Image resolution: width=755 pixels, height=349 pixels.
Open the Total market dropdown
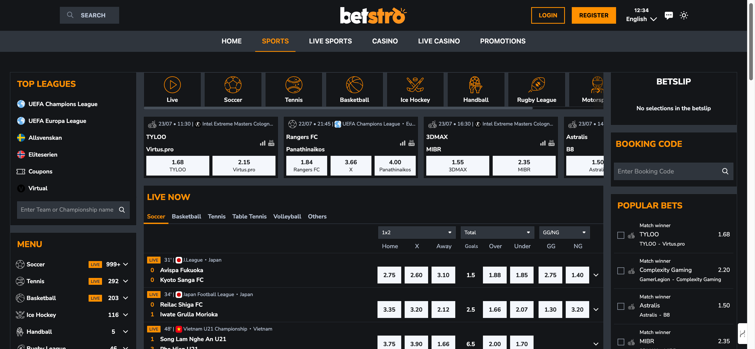(497, 233)
